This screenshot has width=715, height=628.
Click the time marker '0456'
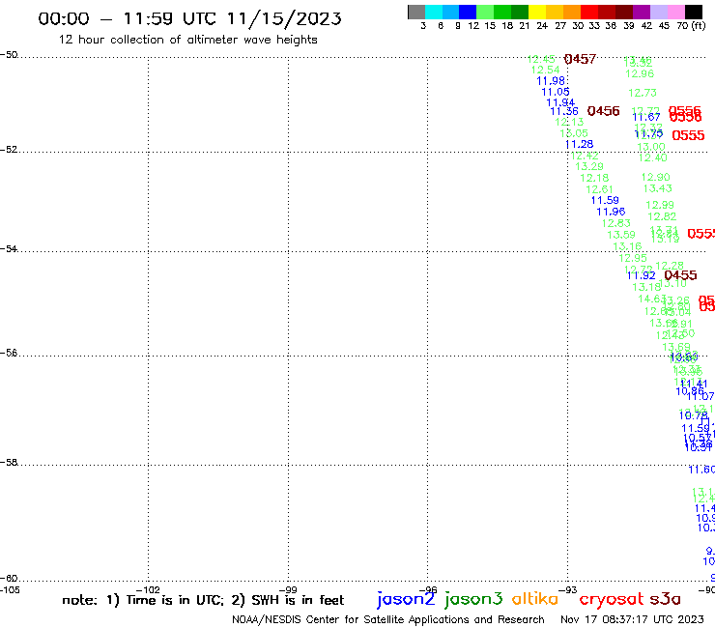click(x=603, y=111)
